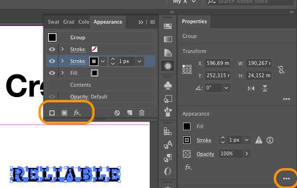Click Clear Appearance icon
The image size is (297, 188).
[117, 113]
